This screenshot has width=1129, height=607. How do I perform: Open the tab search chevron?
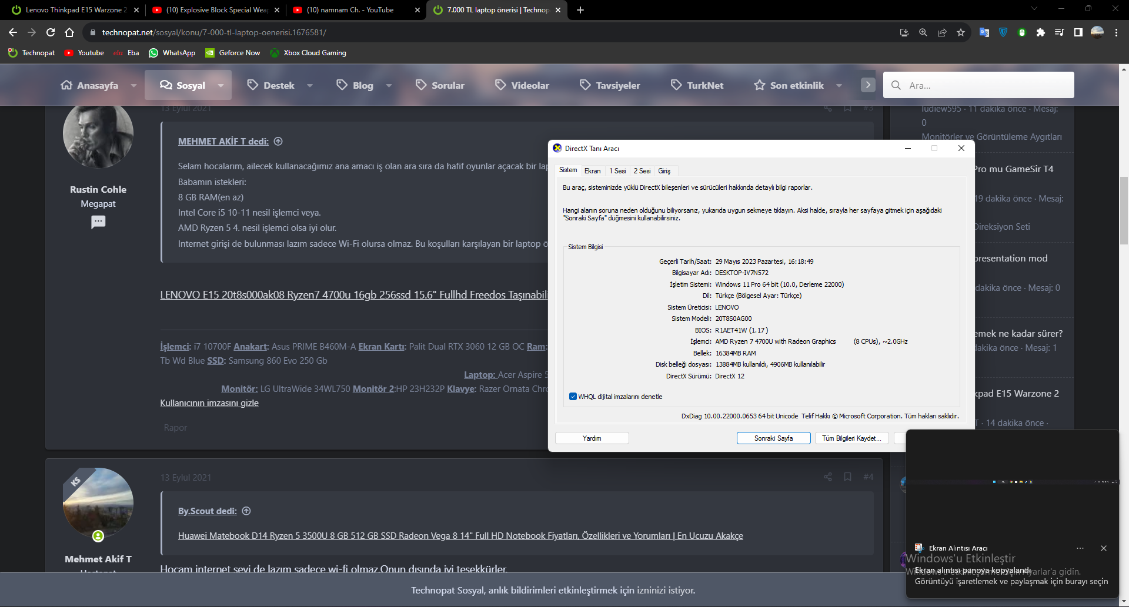pos(1034,9)
